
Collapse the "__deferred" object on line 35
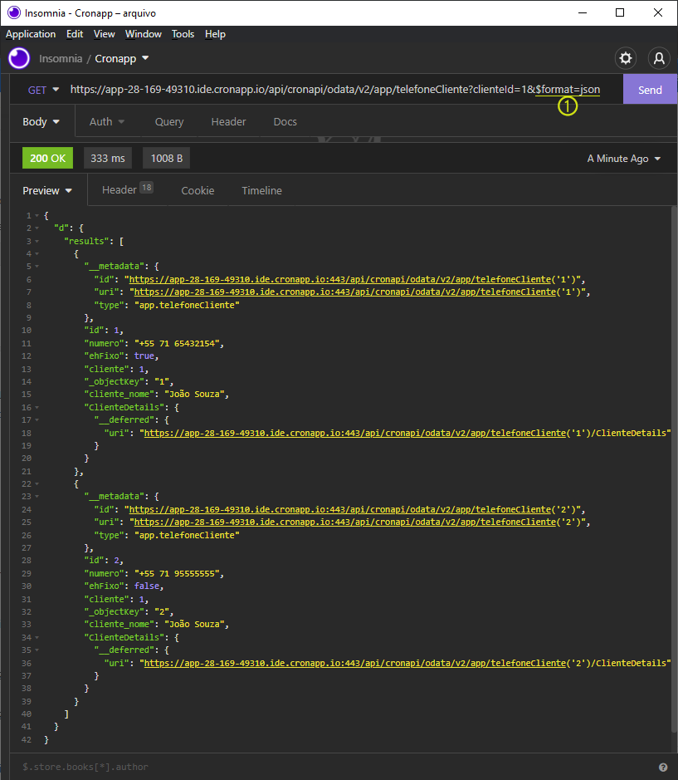coord(37,650)
